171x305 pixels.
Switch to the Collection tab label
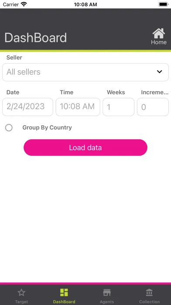click(x=150, y=301)
